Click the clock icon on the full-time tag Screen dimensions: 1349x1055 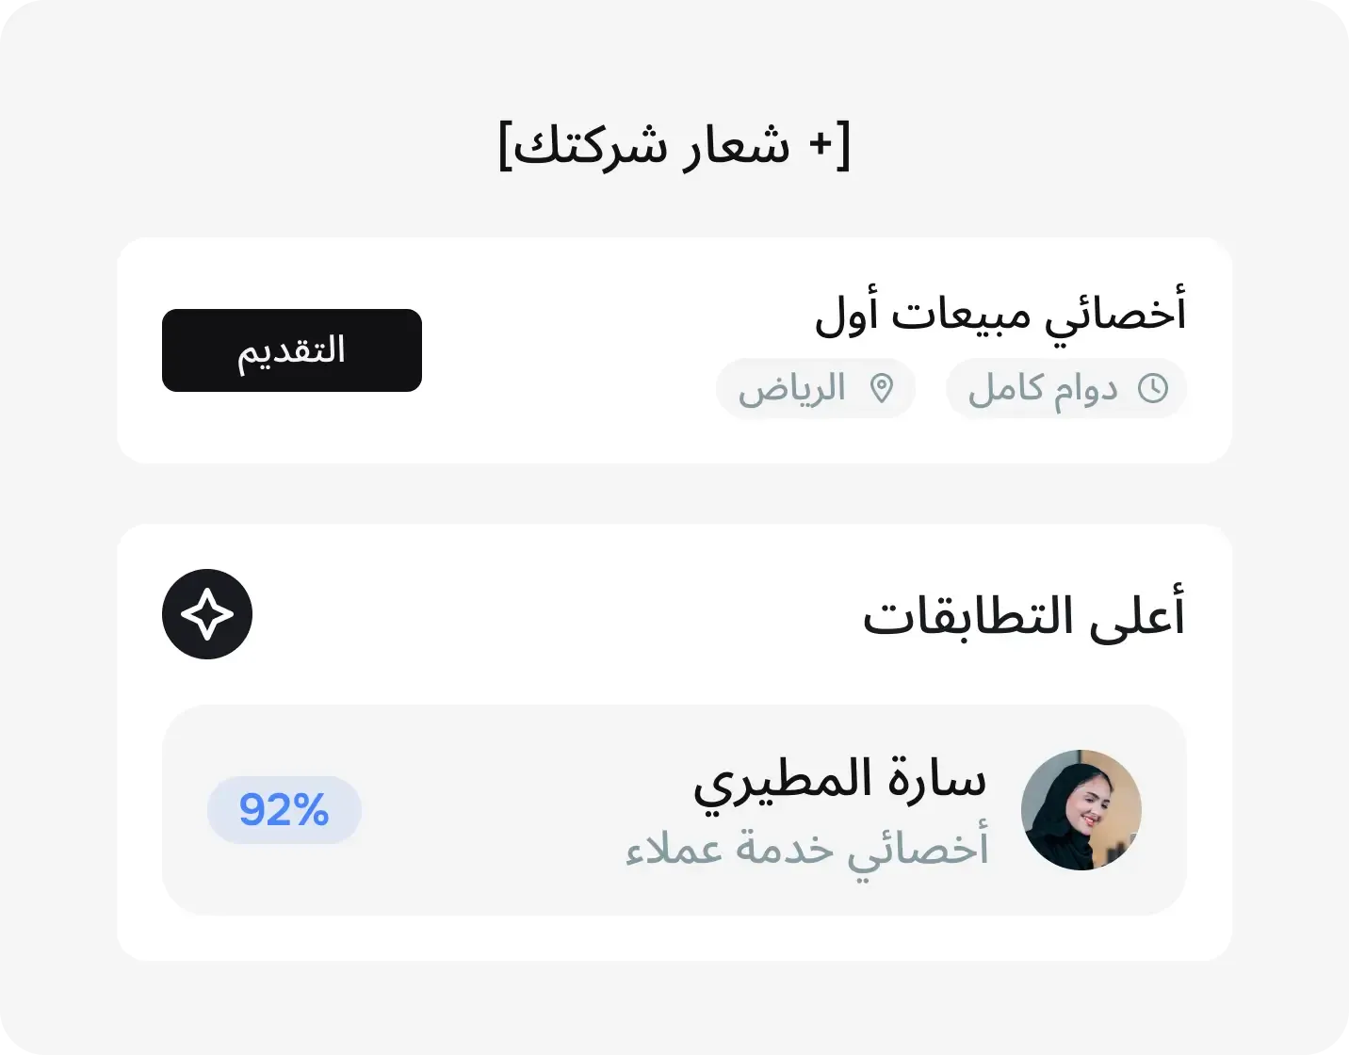coord(1153,387)
